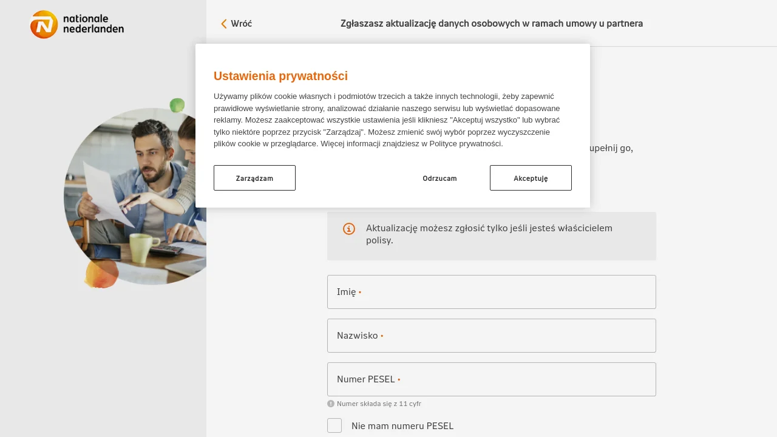Click the 'nationale nederlanden' logo text

pos(93,24)
